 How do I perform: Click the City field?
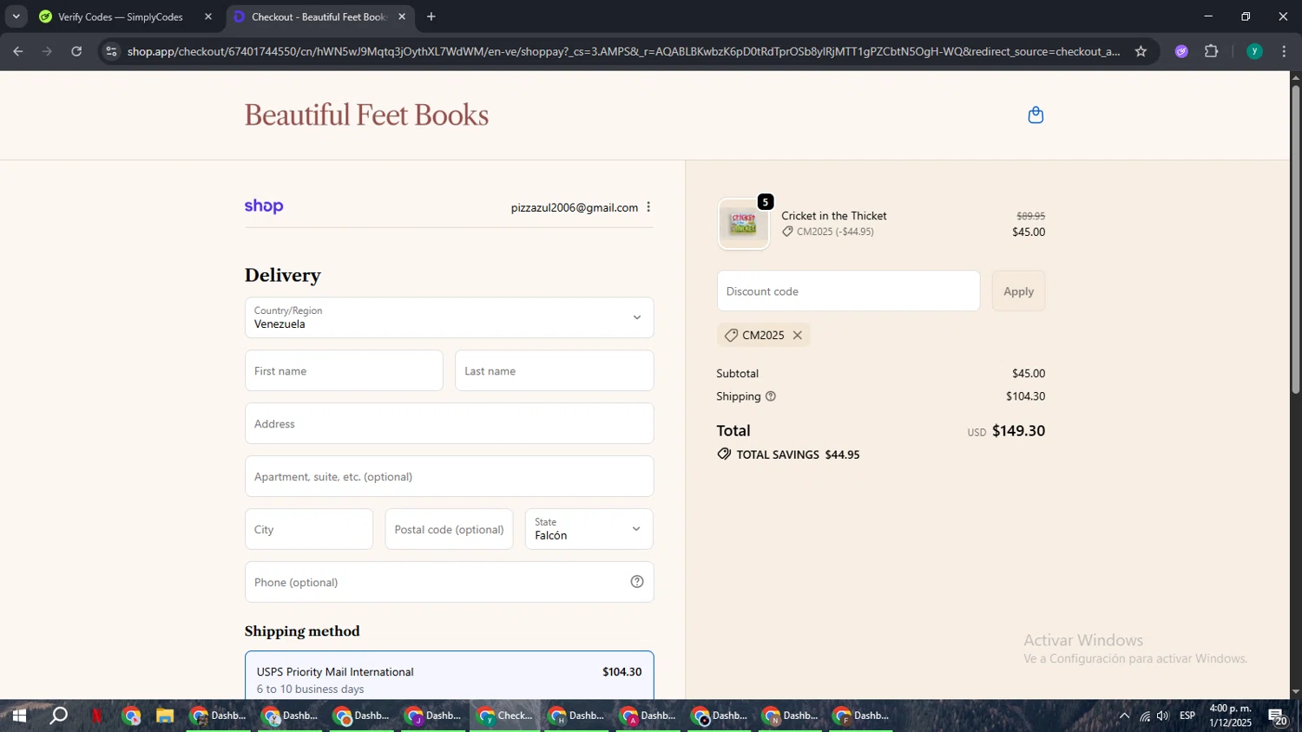[309, 529]
